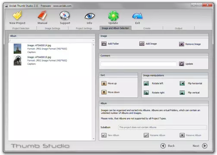Image resolution: width=217 pixels, height=155 pixels.
Task: Open the Info eye icon
Action: (x=90, y=16)
